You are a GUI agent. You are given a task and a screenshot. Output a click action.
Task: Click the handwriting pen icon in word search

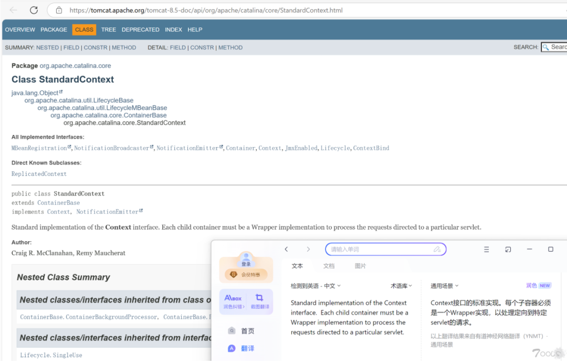[437, 249]
